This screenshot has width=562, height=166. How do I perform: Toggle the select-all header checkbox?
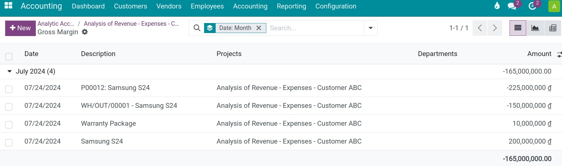point(9,56)
